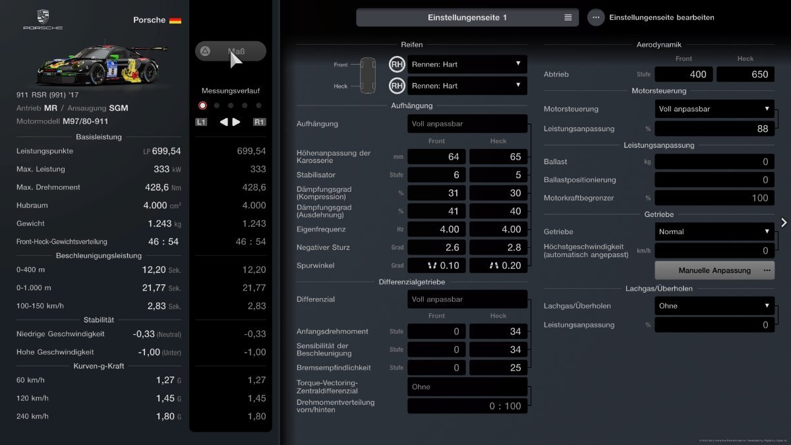
Task: Select the third measurement history dot
Action: pyautogui.click(x=230, y=105)
